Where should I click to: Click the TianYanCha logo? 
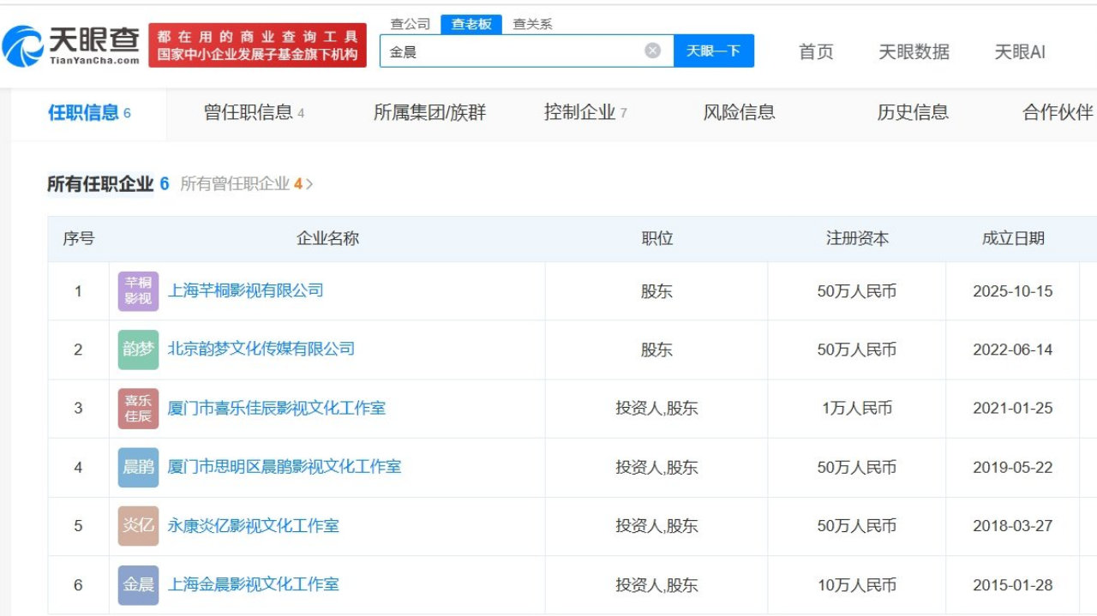tap(71, 45)
